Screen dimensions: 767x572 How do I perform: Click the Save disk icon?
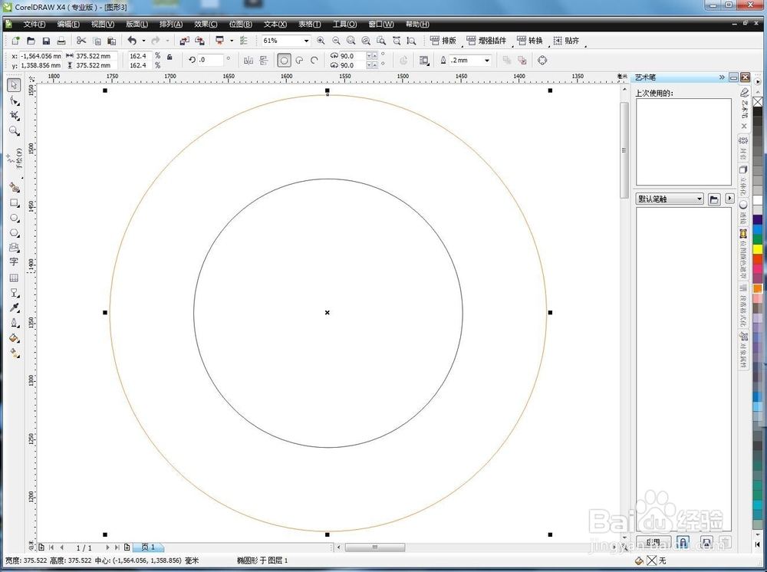click(x=46, y=41)
